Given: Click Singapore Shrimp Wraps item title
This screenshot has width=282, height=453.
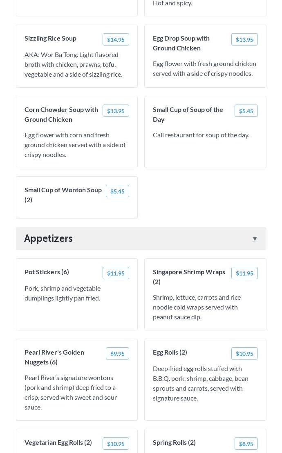Looking at the screenshot, I should point(189,277).
